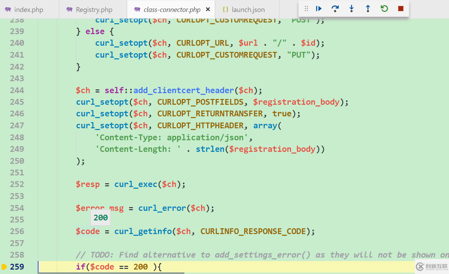Switch to the index.php tab

29,10
